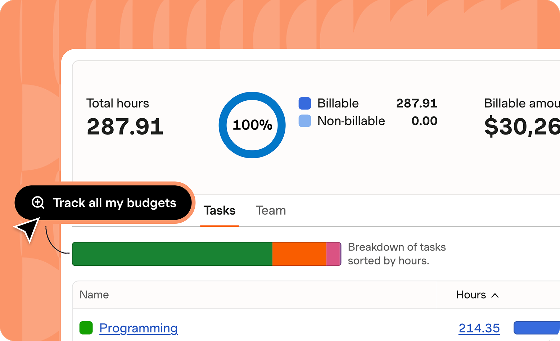Image resolution: width=560 pixels, height=341 pixels.
Task: Click the green Programming color square
Action: [86, 328]
